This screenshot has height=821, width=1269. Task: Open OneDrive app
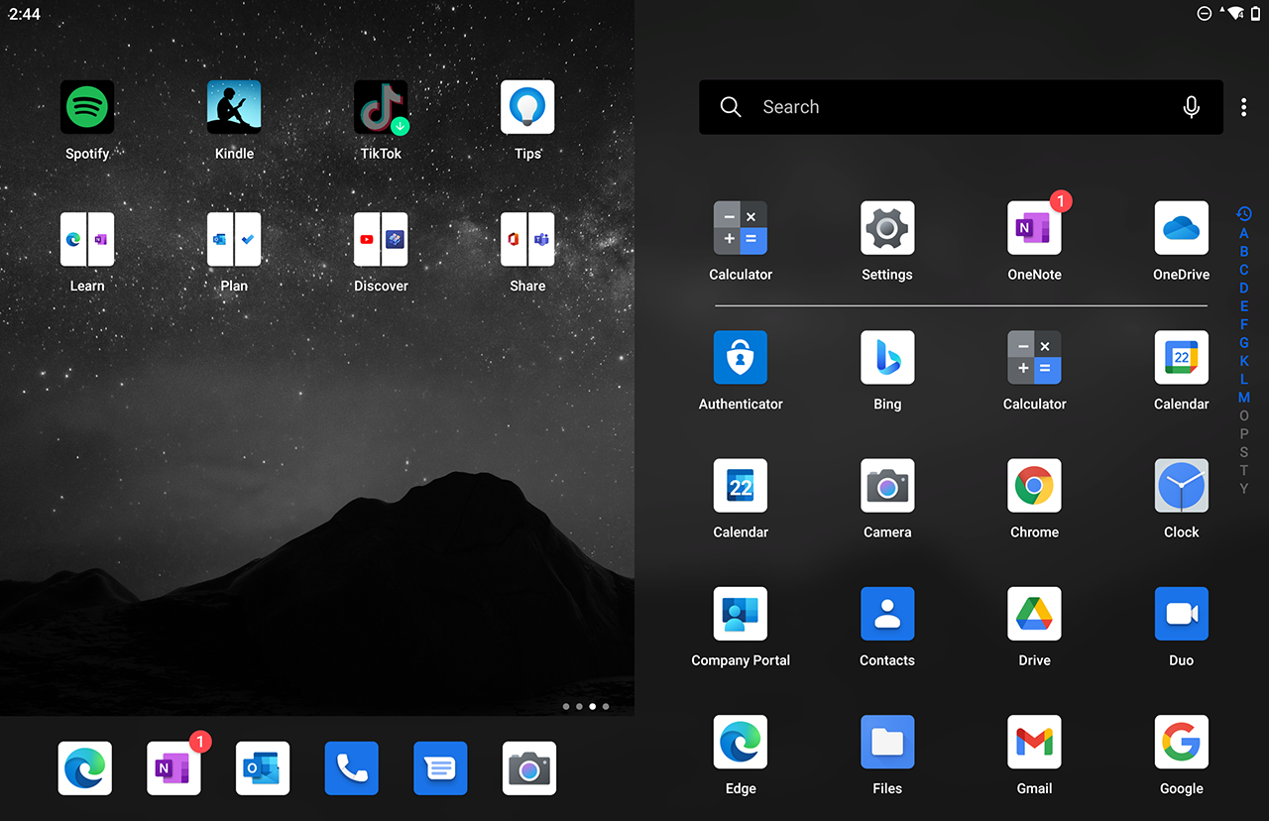coord(1182,228)
